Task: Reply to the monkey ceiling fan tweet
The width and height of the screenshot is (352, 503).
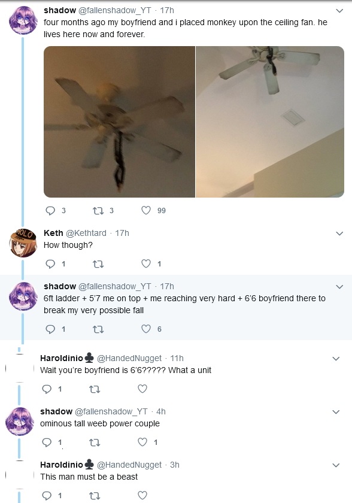Action: (50, 210)
